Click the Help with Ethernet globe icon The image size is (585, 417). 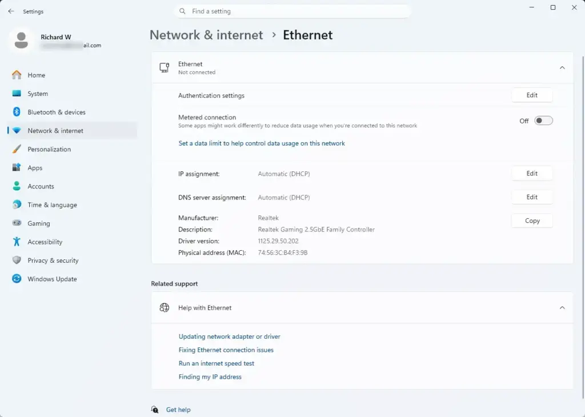click(164, 307)
